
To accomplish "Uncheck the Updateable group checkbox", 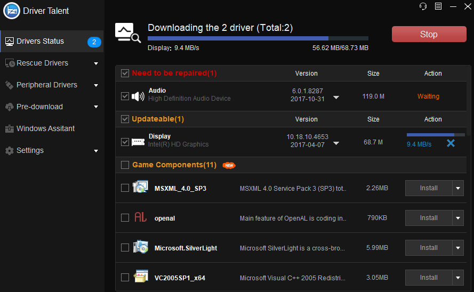I will tap(125, 119).
